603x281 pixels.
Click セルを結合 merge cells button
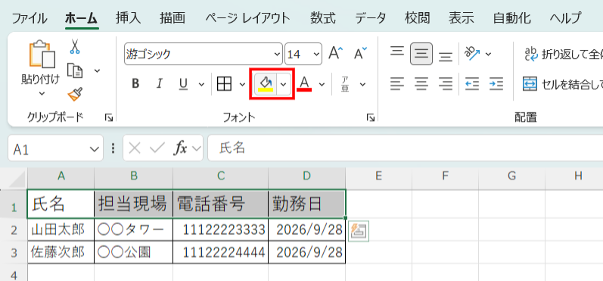[563, 83]
